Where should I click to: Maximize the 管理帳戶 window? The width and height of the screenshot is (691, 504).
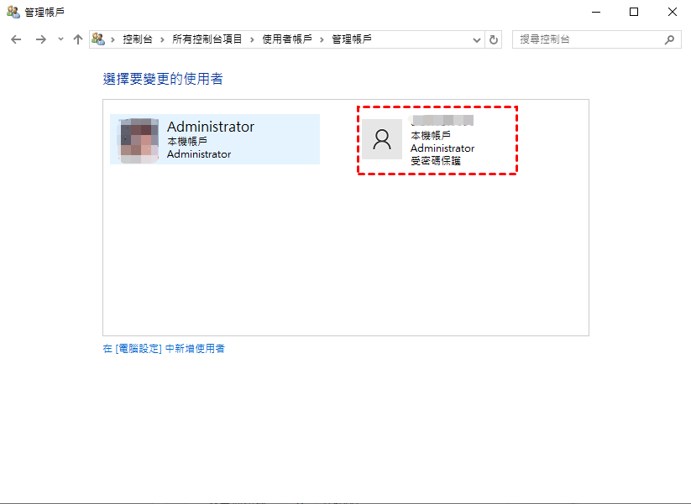tap(634, 12)
